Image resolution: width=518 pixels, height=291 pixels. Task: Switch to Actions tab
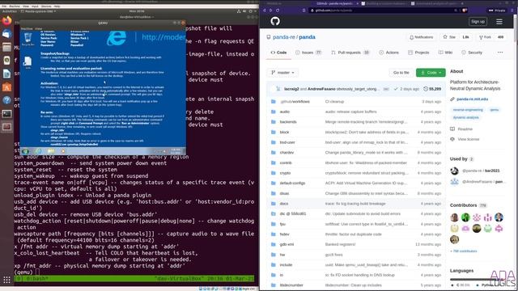pyautogui.click(x=388, y=53)
